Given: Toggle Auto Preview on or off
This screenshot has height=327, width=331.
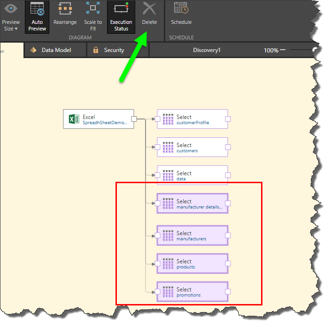Looking at the screenshot, I should [x=37, y=16].
